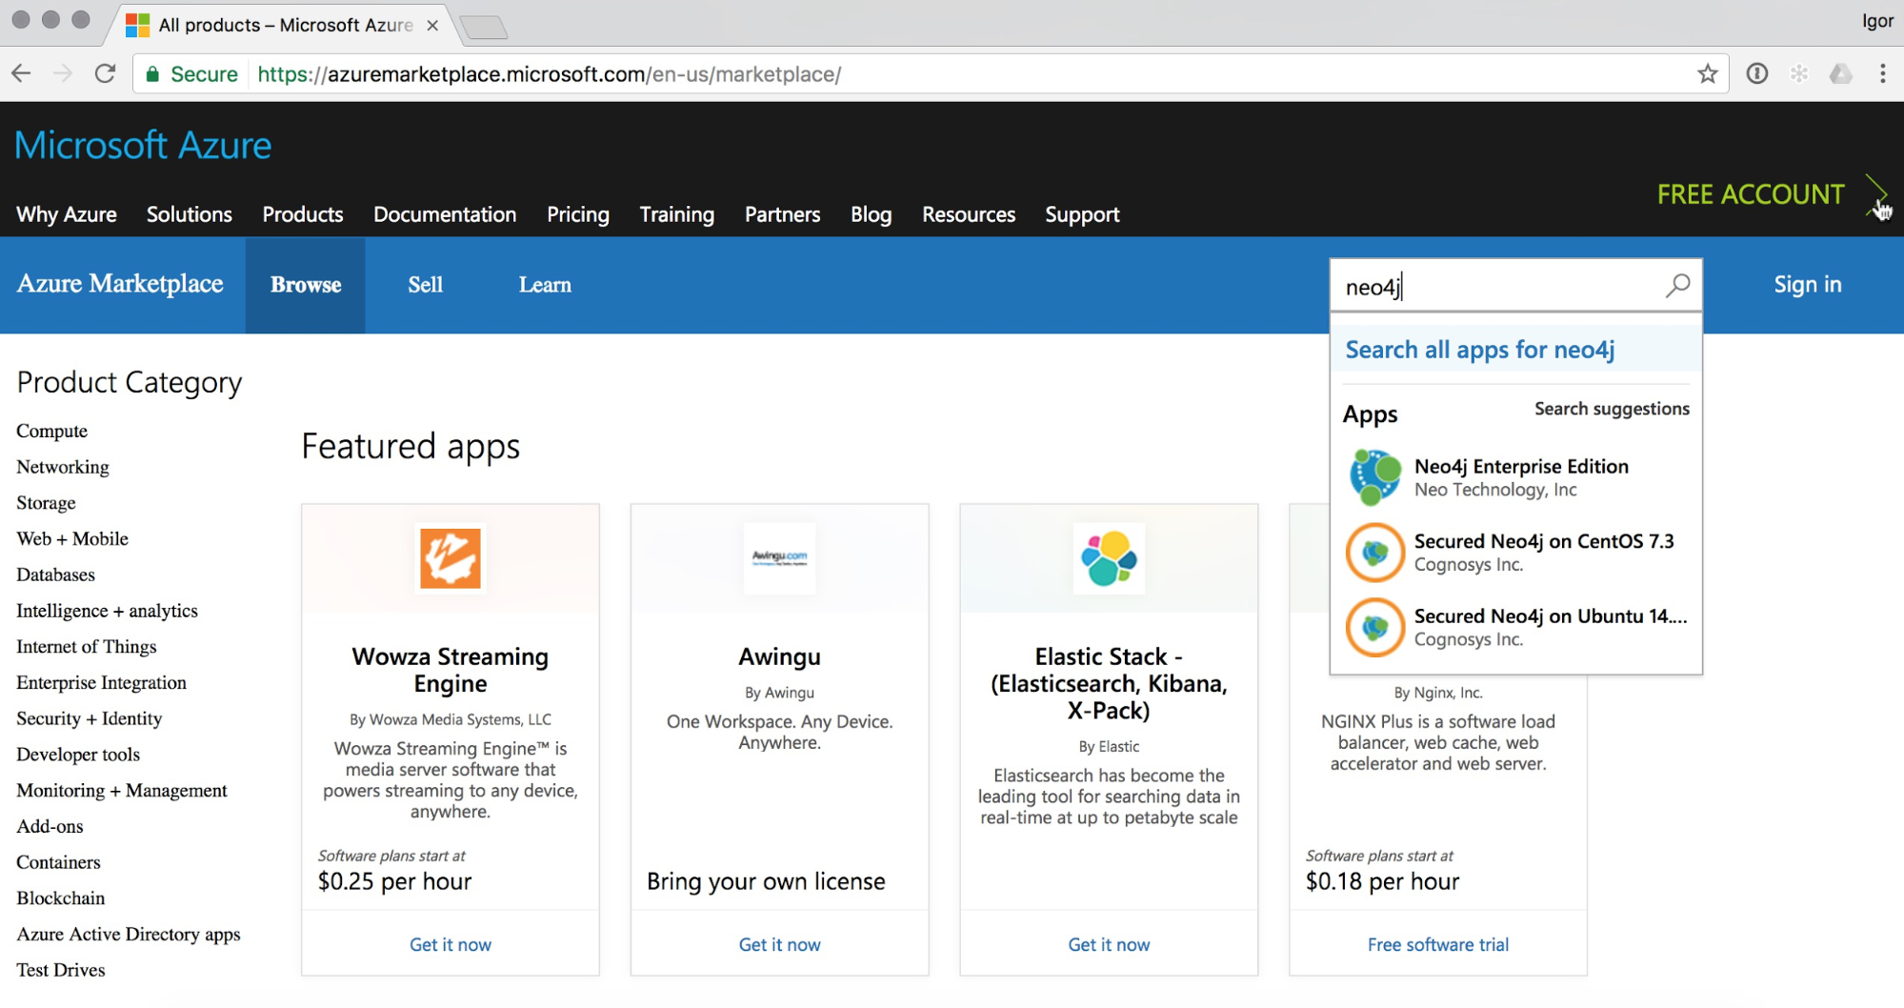
Task: Select the Browse tab
Action: click(x=306, y=285)
